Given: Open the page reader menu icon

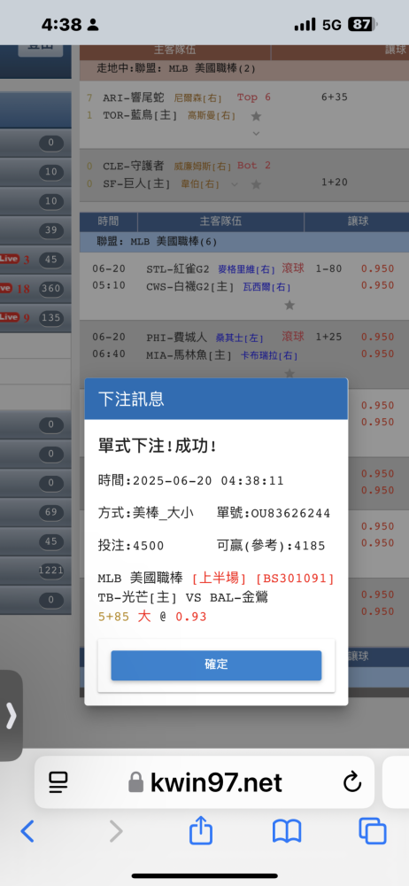Looking at the screenshot, I should 58,782.
